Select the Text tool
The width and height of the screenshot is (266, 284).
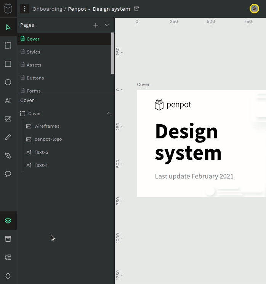8,101
